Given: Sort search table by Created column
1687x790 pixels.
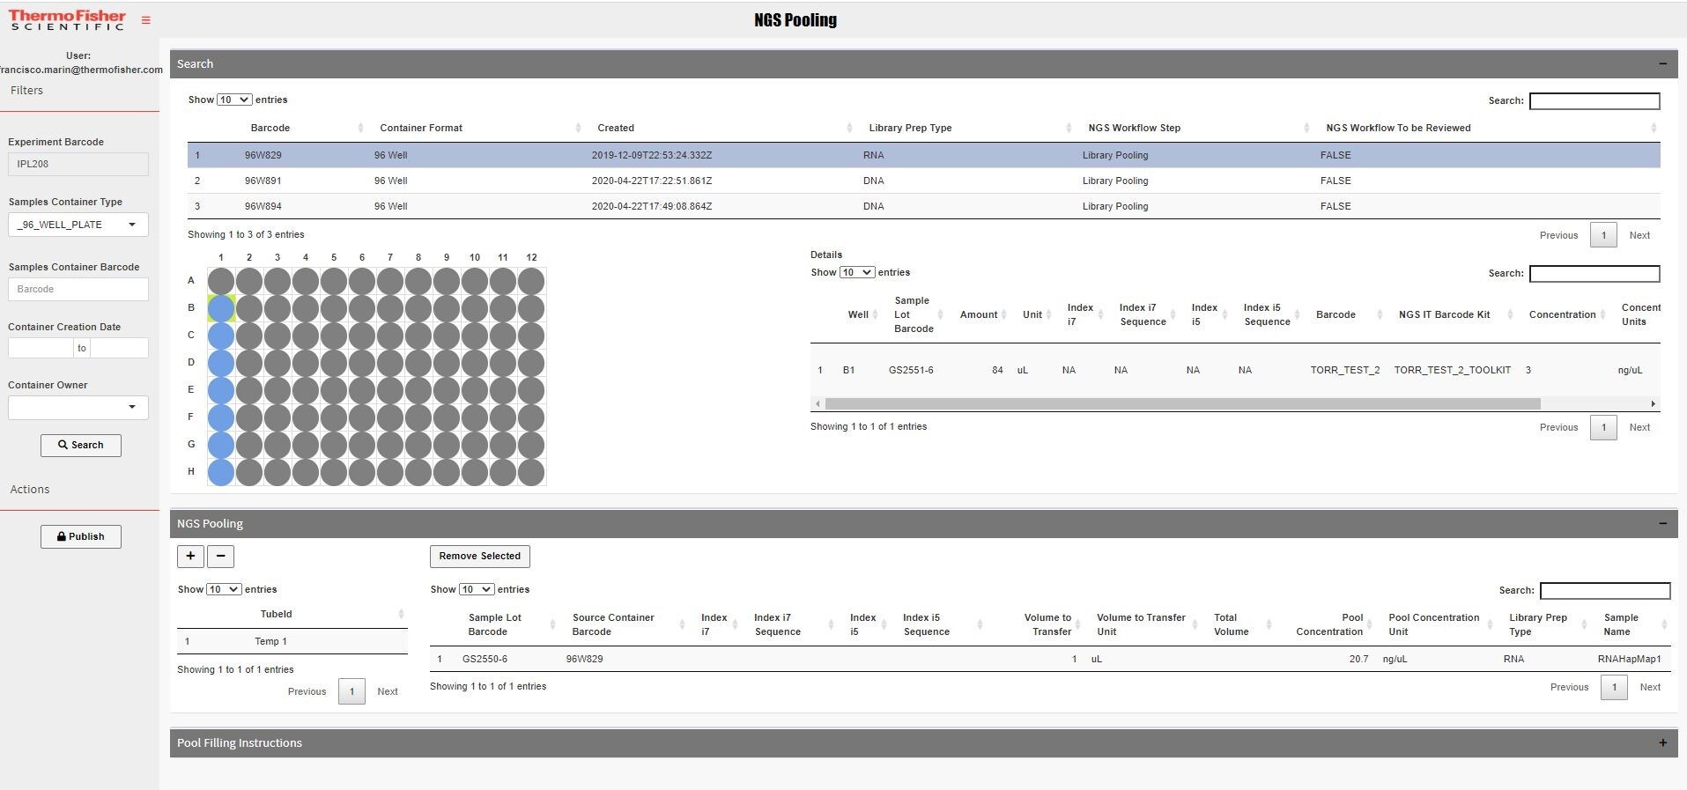Looking at the screenshot, I should tap(616, 128).
